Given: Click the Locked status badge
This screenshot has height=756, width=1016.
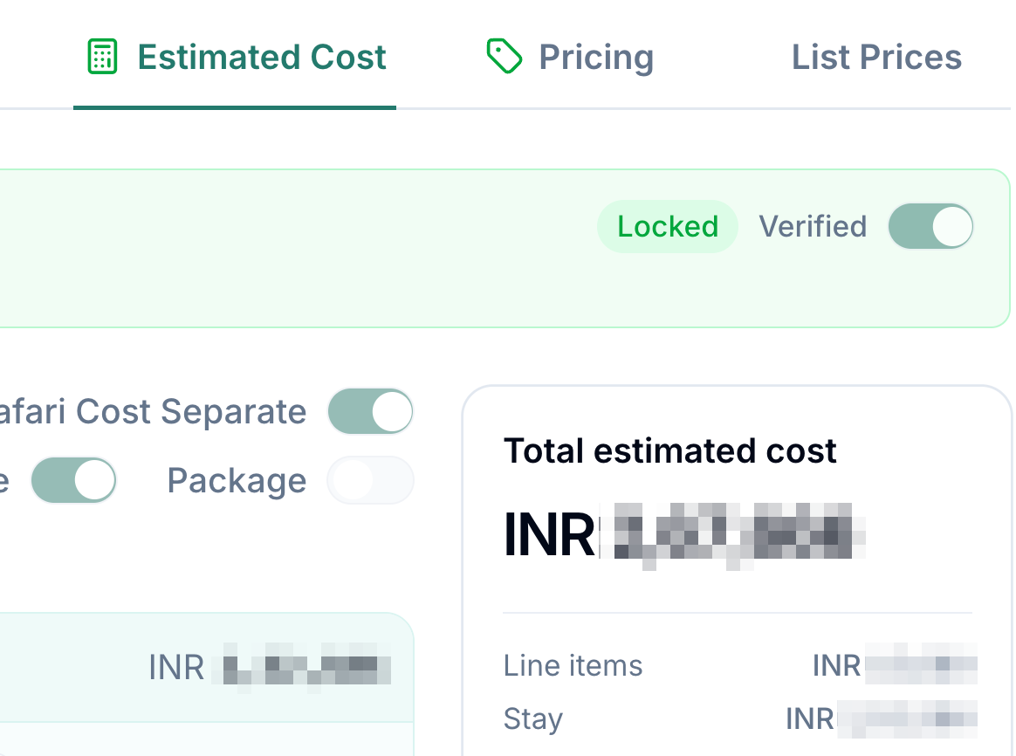Looking at the screenshot, I should coord(668,227).
